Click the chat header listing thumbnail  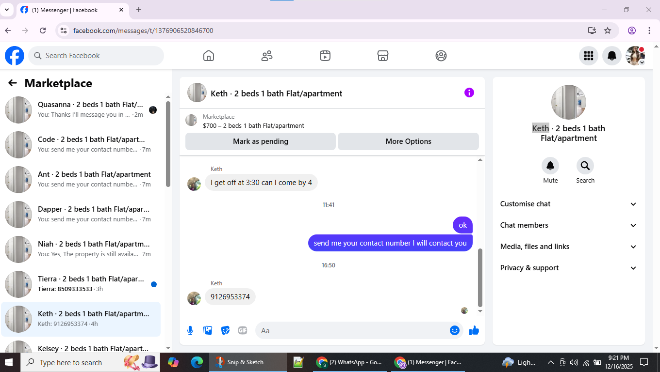(x=197, y=93)
